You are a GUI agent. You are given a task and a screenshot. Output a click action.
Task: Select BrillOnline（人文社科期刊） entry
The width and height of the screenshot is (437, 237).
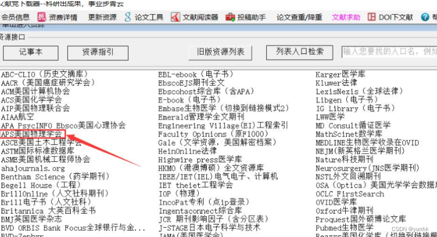(x=55, y=194)
